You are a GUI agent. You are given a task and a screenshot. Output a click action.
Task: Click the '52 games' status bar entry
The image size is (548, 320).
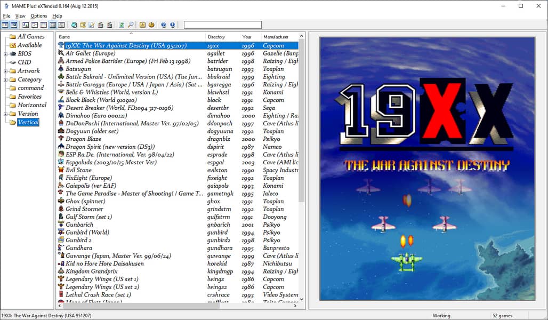point(502,315)
